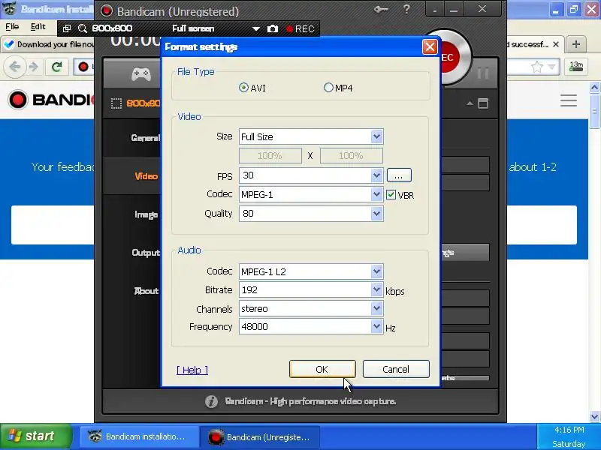Image resolution: width=601 pixels, height=450 pixels.
Task: Click the collapse up arrow in Bandicam
Action: click(x=470, y=103)
